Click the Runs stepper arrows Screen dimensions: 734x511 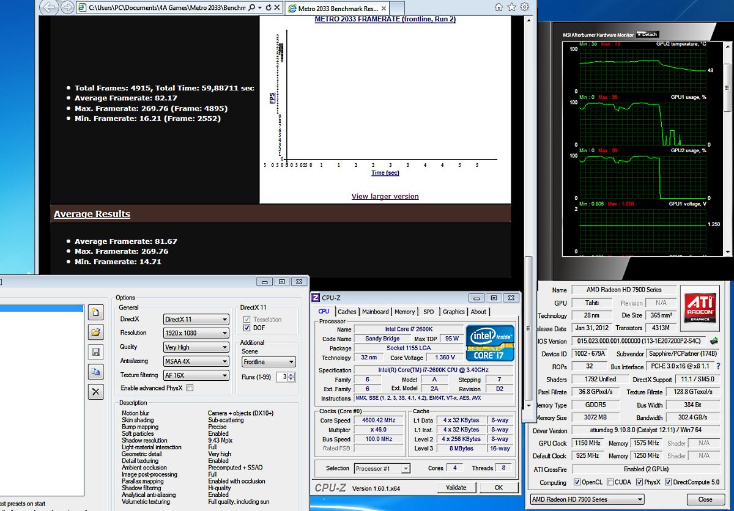tap(291, 377)
